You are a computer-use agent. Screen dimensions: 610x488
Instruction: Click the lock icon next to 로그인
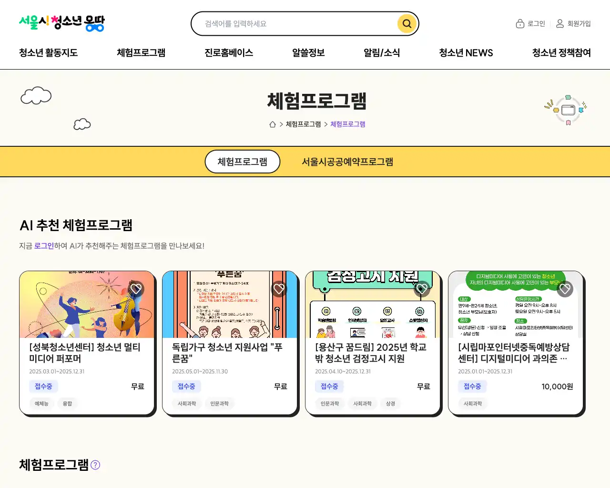pyautogui.click(x=520, y=24)
